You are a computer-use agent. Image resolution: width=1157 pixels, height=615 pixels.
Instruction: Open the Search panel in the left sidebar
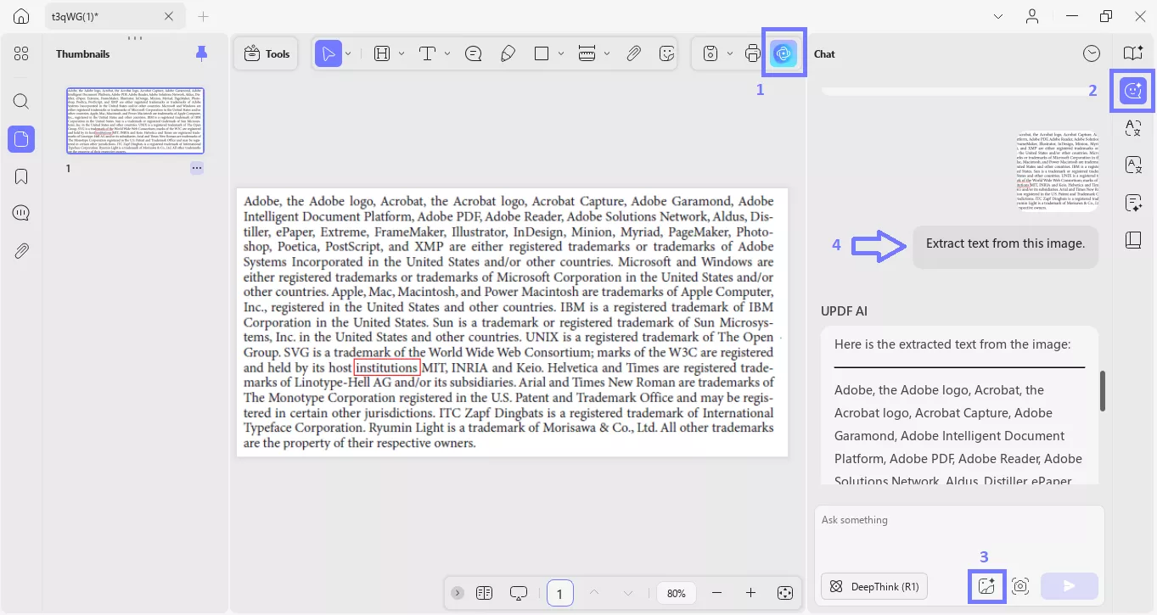coord(20,101)
